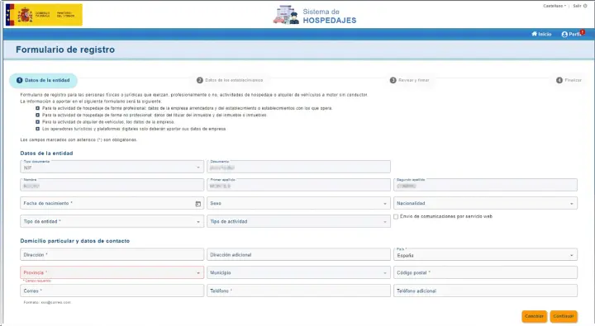
Task: Expand the Provincia dropdown
Action: pos(112,272)
